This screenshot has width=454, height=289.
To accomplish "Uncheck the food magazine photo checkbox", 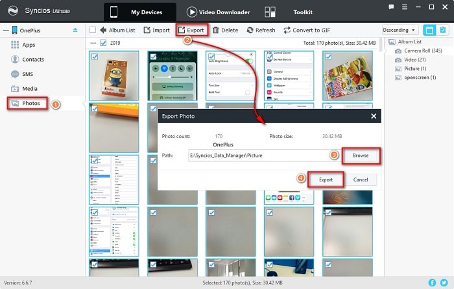I will [x=328, y=57].
